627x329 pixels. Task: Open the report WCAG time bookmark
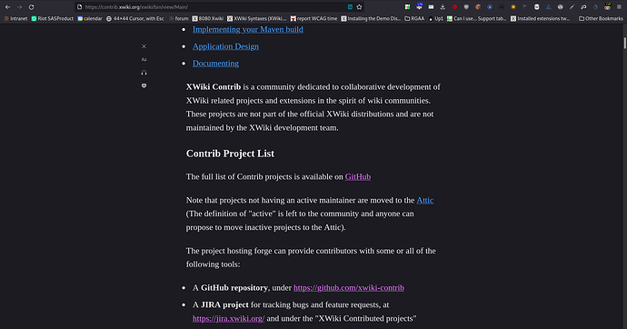(313, 18)
